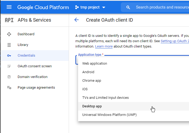189x133 pixels.
Task: Click the Library sidebar icon
Action: tap(9, 45)
